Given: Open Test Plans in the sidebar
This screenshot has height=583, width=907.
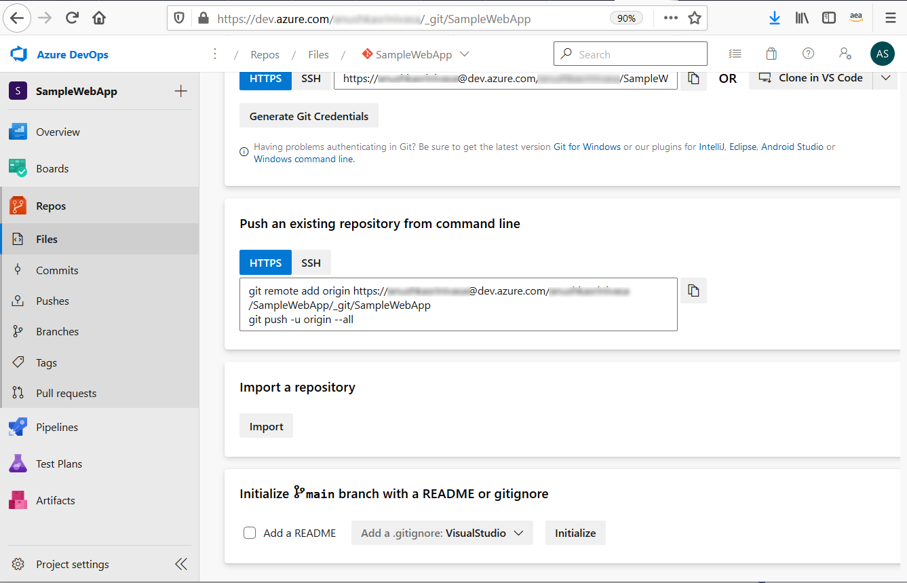Looking at the screenshot, I should click(x=100, y=464).
